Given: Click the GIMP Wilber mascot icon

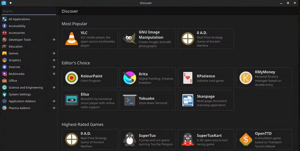Looking at the screenshot, I should pos(130,39).
